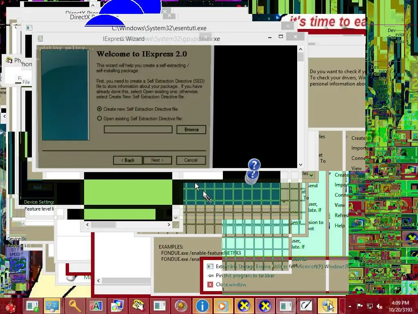Click IExpress Wizard title bar icon

click(40, 38)
